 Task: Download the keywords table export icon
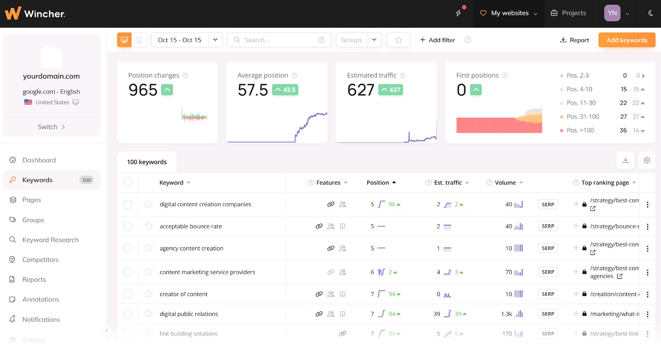(x=625, y=160)
